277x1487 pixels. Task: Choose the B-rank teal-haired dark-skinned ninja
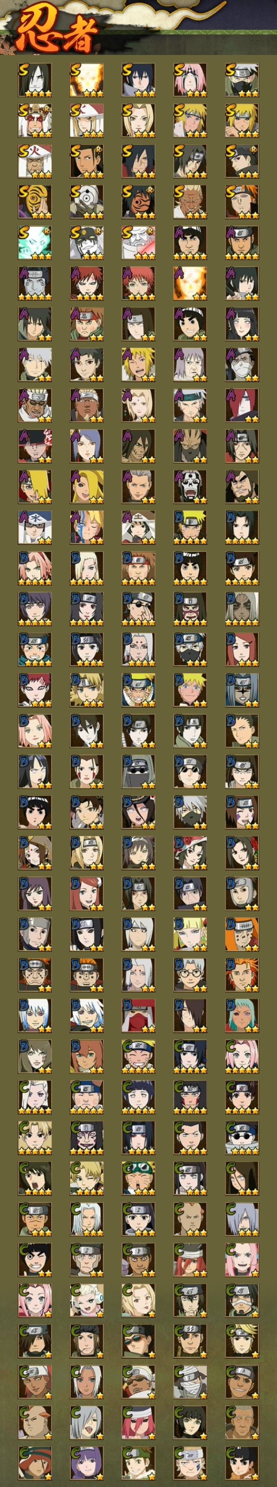point(242,1016)
